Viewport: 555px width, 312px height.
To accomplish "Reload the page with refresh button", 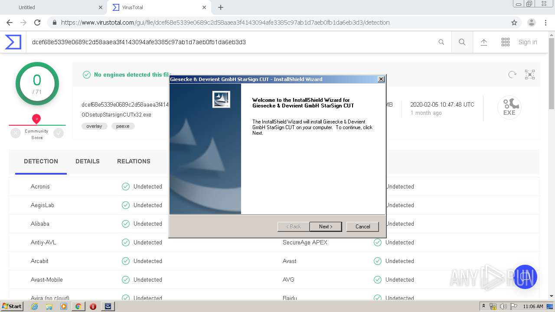I will [x=37, y=23].
